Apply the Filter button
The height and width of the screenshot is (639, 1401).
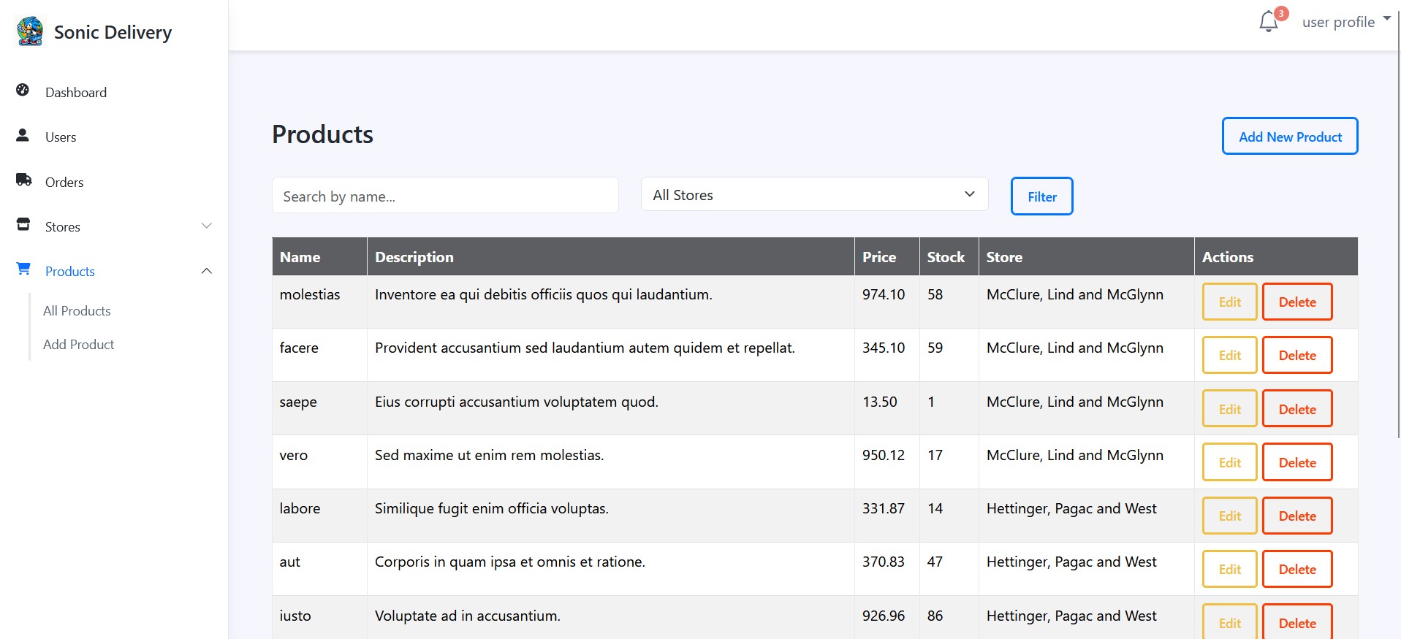coord(1041,196)
